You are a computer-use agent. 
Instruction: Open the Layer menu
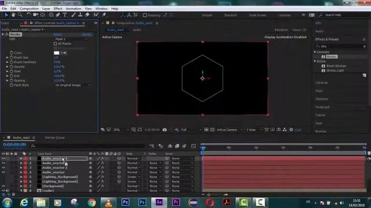46,9
